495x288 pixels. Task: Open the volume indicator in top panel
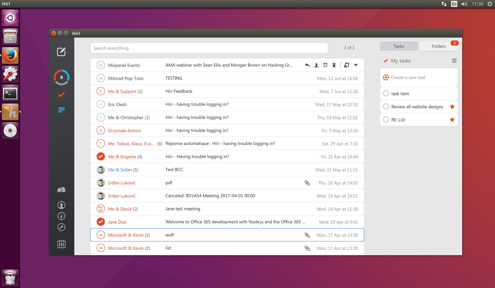click(464, 4)
